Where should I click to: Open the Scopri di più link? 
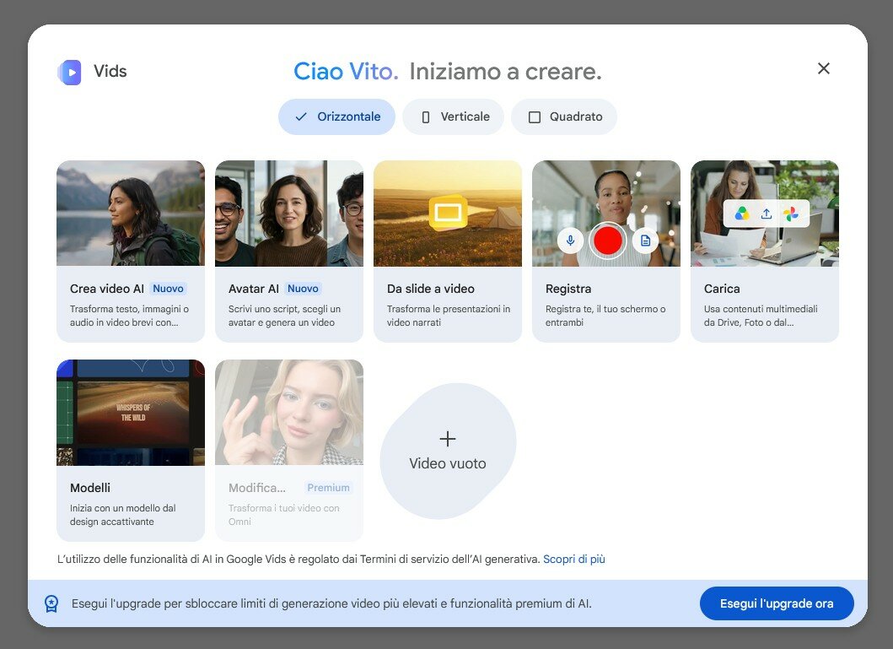coord(574,559)
